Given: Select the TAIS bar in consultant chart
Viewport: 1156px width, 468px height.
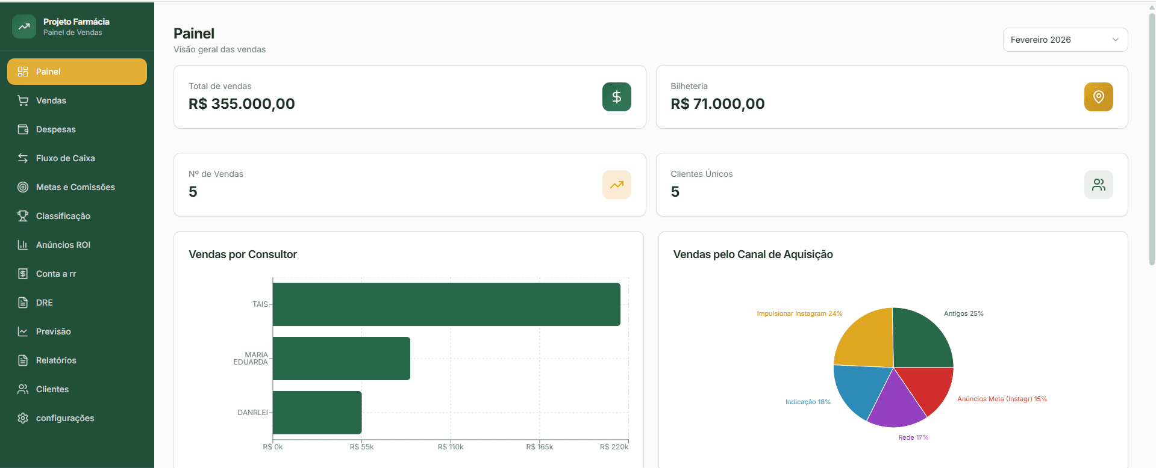Looking at the screenshot, I should (x=446, y=304).
